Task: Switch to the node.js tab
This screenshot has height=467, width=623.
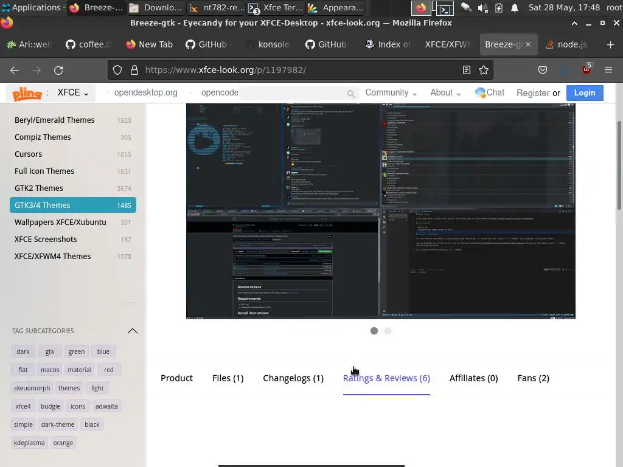Action: [567, 44]
